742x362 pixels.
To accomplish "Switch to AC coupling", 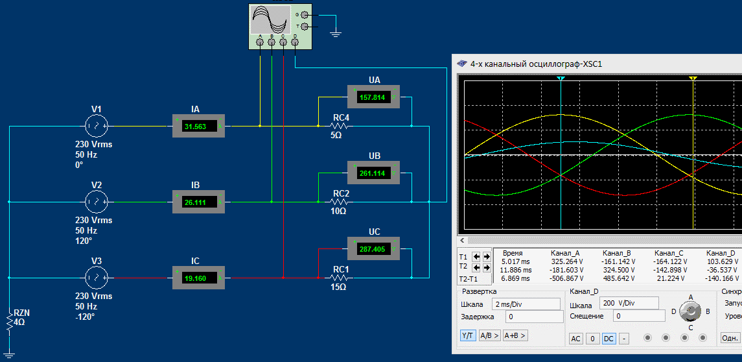I will pyautogui.click(x=575, y=339).
